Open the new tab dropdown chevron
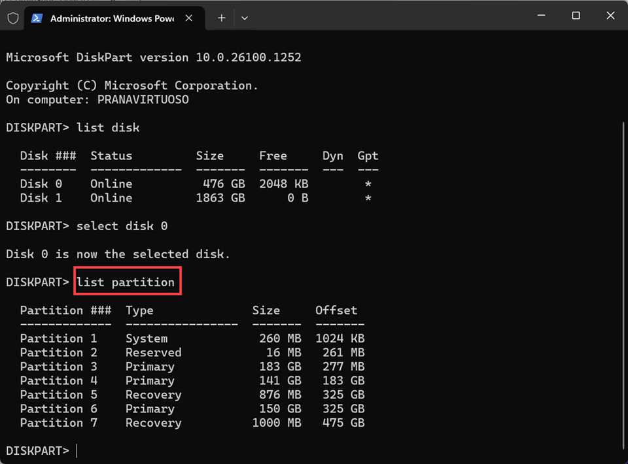Viewport: 628px width, 464px height. 244,18
